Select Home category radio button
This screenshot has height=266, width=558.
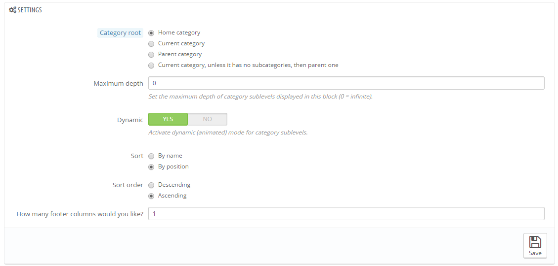151,33
